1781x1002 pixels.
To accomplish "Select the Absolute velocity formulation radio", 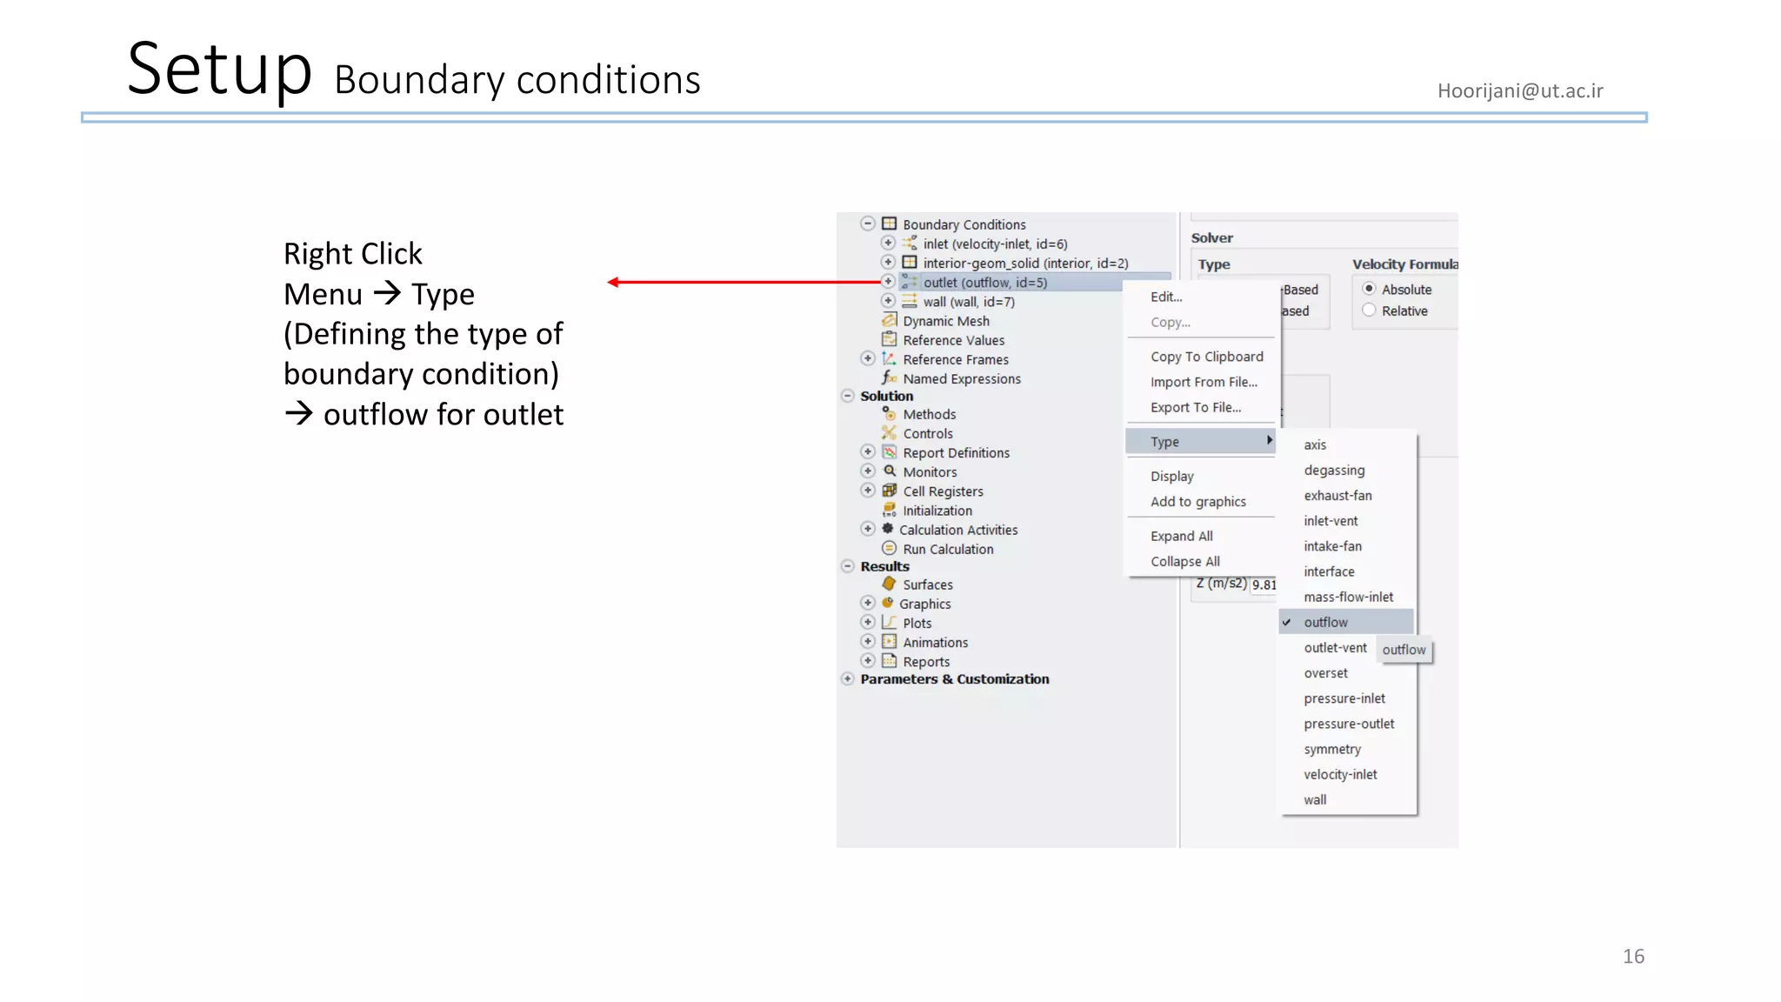I will [1369, 289].
